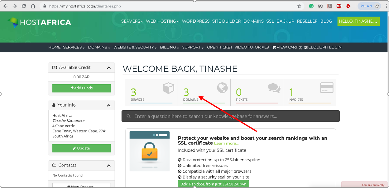389x188 pixels.
Task: Click the browser Forward arrow
Action: (x=15, y=6)
